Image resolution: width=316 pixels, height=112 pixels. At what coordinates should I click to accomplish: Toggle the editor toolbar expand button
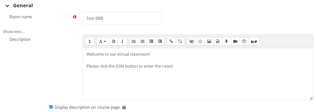(90, 41)
